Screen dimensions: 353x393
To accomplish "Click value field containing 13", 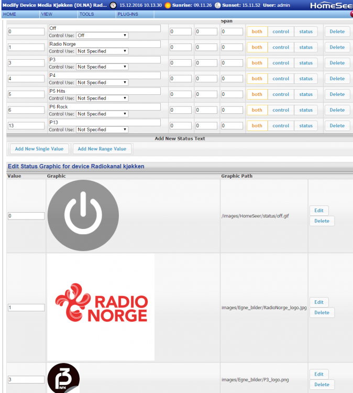I will (x=26, y=126).
